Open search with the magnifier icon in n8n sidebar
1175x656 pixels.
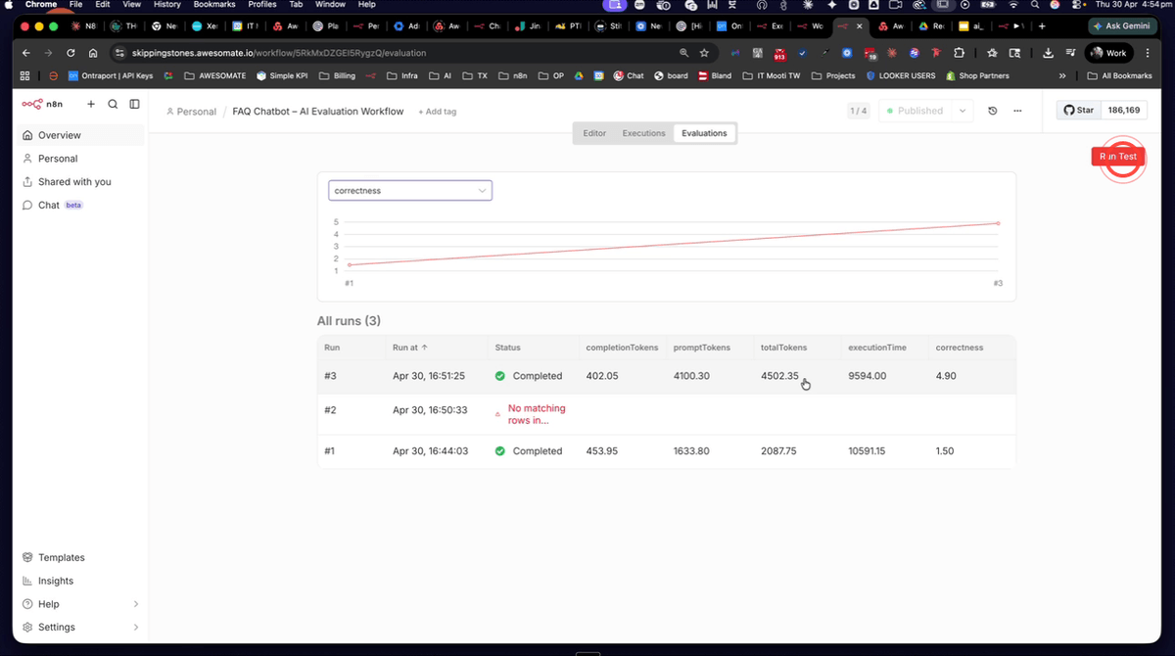point(113,104)
